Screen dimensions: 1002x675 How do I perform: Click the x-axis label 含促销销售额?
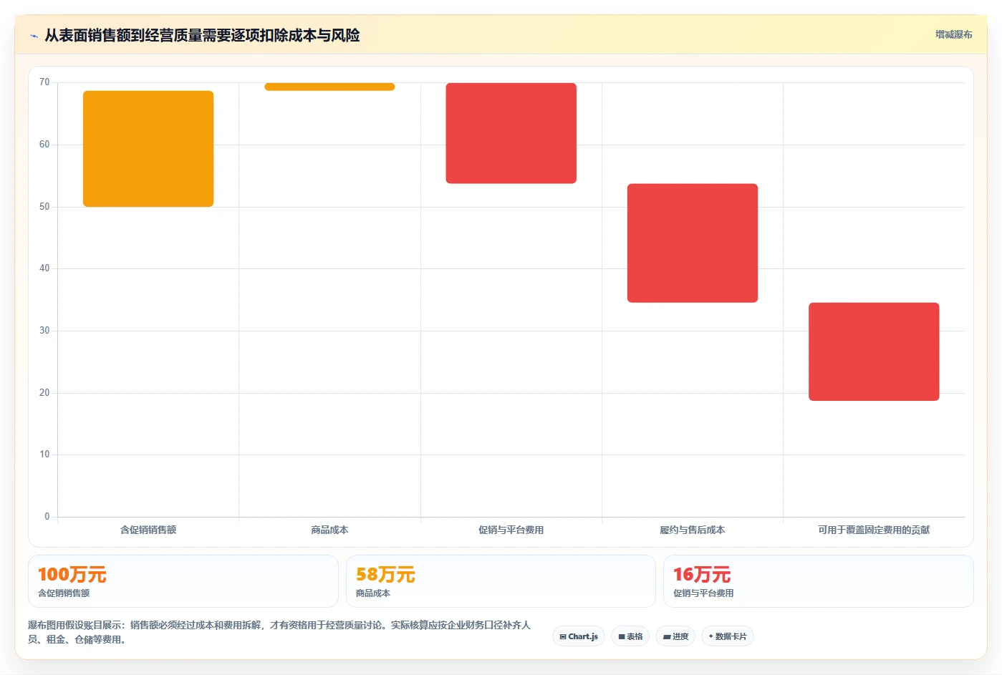[x=148, y=530]
